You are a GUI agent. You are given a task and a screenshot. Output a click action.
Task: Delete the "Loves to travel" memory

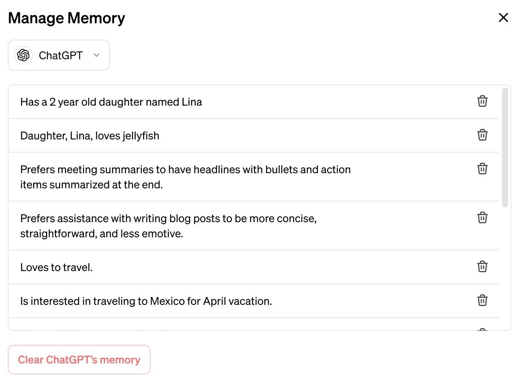click(482, 267)
